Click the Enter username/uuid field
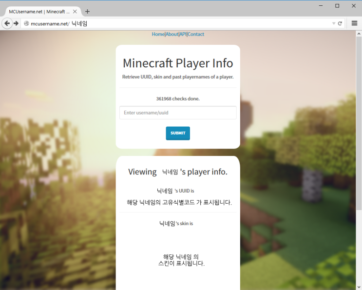The image size is (362, 290). (178, 113)
